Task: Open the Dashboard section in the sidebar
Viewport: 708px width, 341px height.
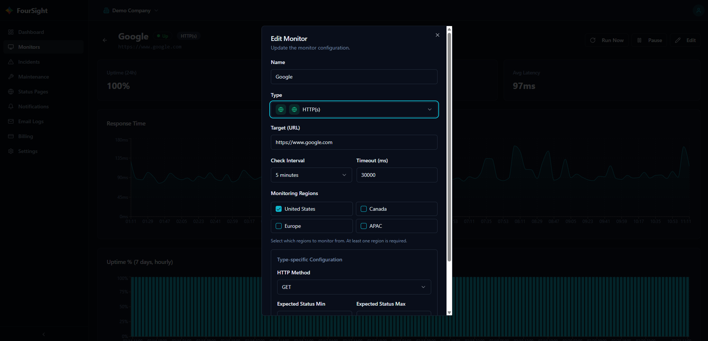Action: 31,32
